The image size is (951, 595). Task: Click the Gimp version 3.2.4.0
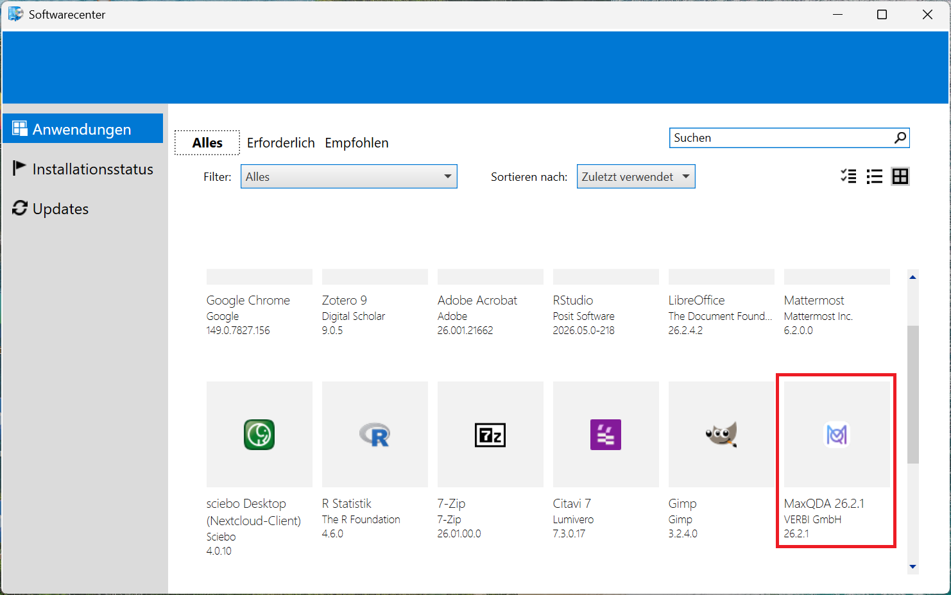click(683, 533)
